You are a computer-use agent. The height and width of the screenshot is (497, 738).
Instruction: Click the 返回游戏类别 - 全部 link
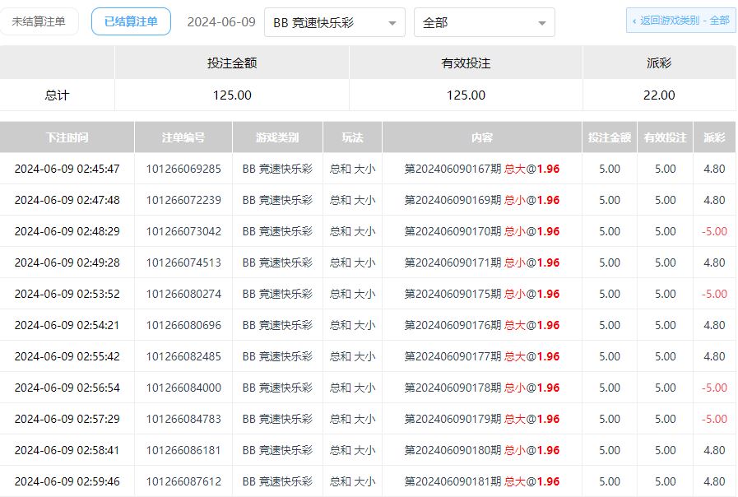tap(680, 21)
